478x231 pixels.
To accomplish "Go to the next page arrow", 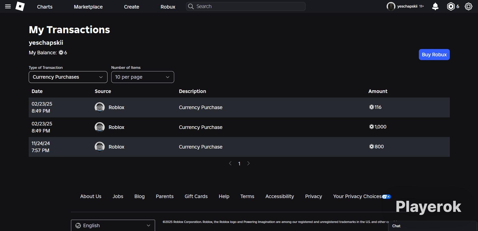I will point(248,163).
